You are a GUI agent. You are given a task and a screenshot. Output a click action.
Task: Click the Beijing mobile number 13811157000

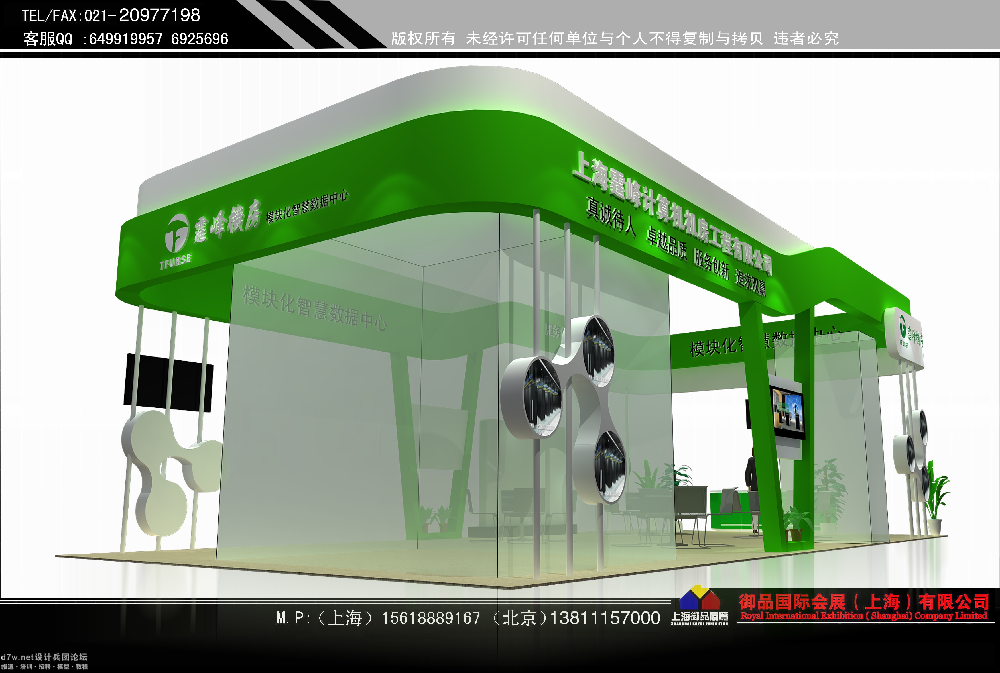605,618
